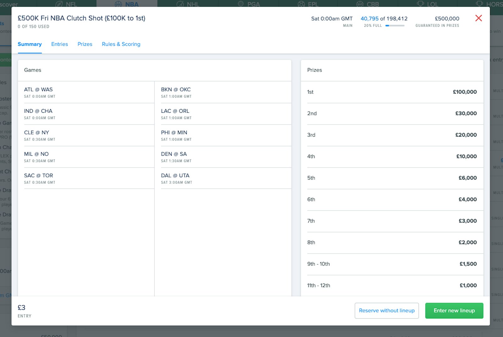The width and height of the screenshot is (503, 337).
Task: Click Reserve without lineup button
Action: [387, 311]
